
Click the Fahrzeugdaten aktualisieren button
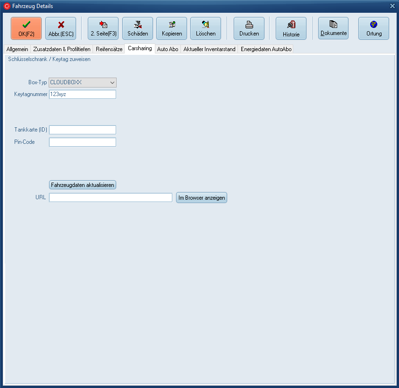tap(83, 185)
